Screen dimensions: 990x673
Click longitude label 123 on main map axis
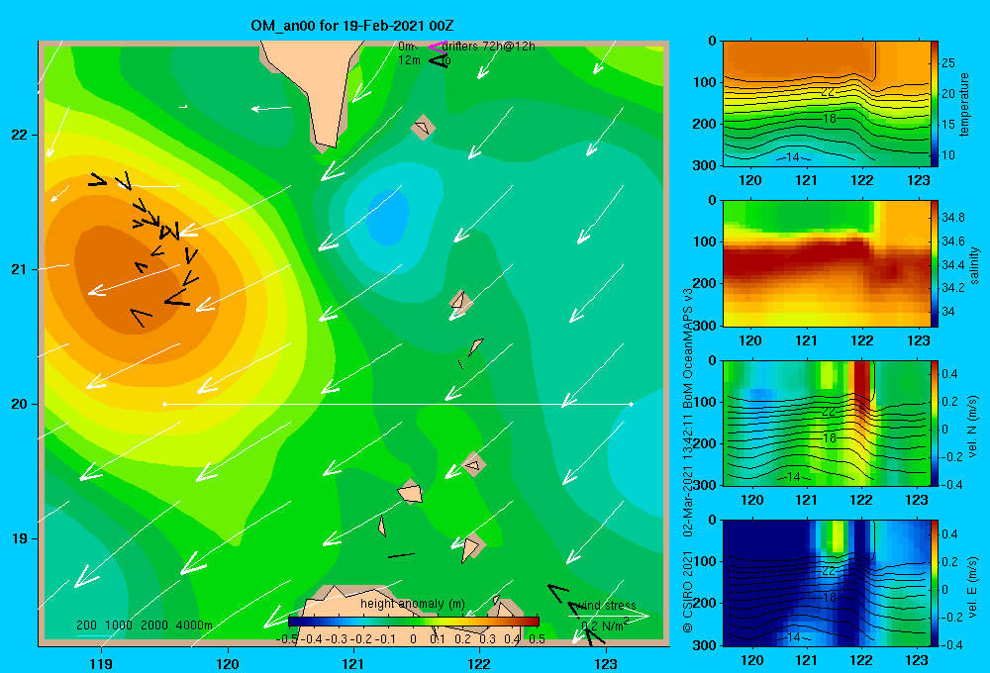point(606,663)
